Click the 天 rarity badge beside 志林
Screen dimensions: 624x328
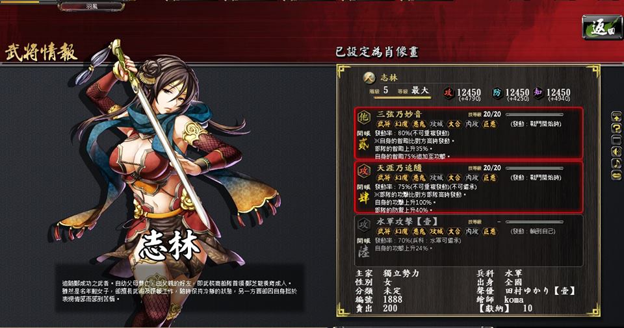tap(369, 78)
